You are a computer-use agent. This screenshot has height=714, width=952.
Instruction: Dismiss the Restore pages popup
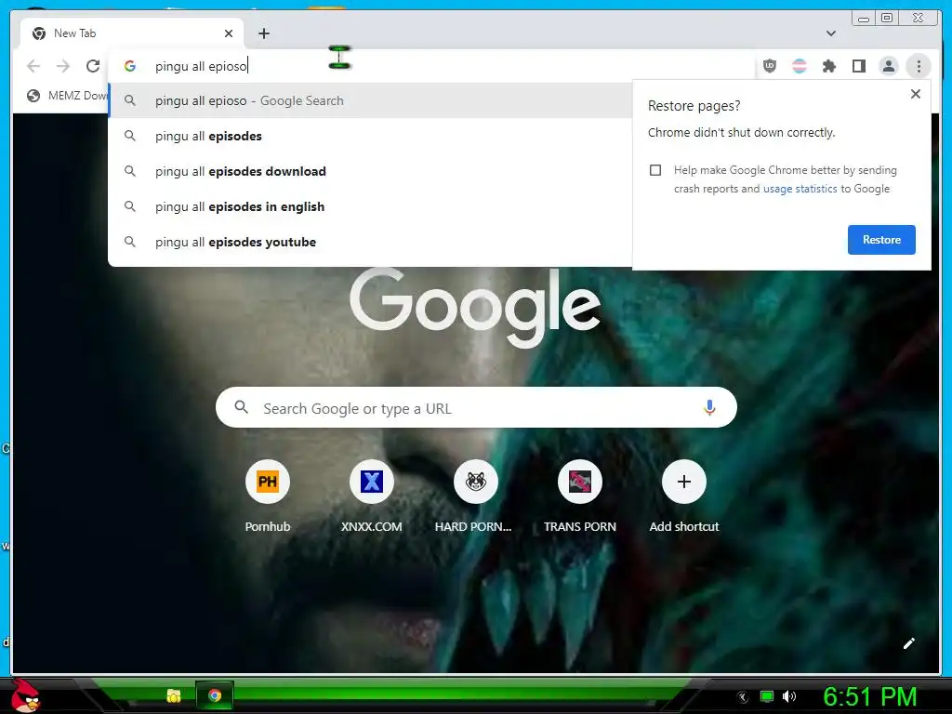[916, 94]
